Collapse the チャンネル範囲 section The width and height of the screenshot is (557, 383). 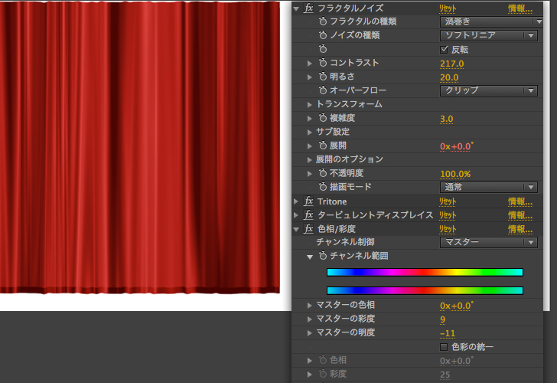310,257
